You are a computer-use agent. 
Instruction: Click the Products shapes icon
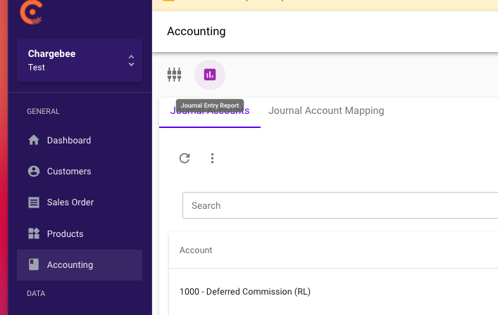pyautogui.click(x=34, y=233)
